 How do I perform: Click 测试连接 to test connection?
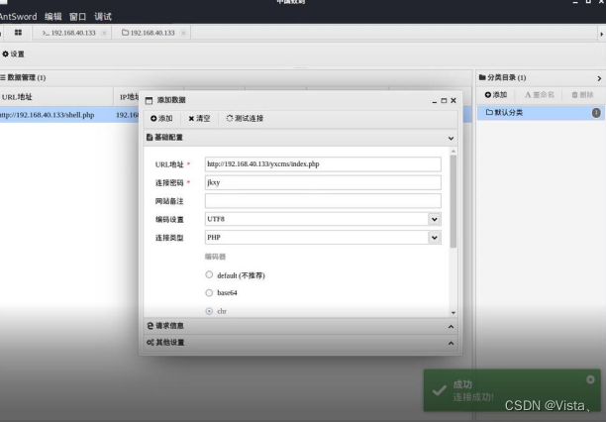tap(245, 118)
